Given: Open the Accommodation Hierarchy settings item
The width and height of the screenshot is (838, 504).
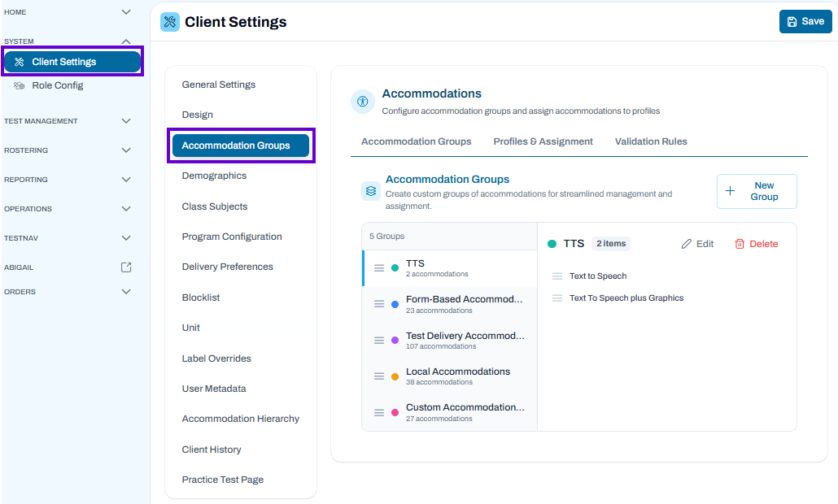Looking at the screenshot, I should pos(241,419).
